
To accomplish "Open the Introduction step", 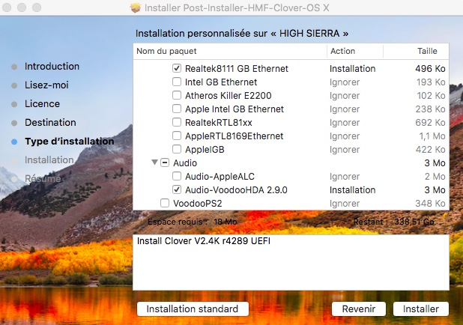I will click(x=52, y=67).
